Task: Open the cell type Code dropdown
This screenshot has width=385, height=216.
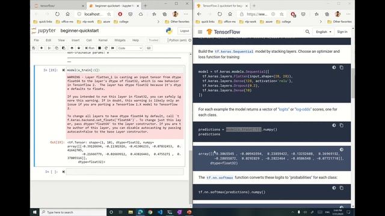Action: 130,48
